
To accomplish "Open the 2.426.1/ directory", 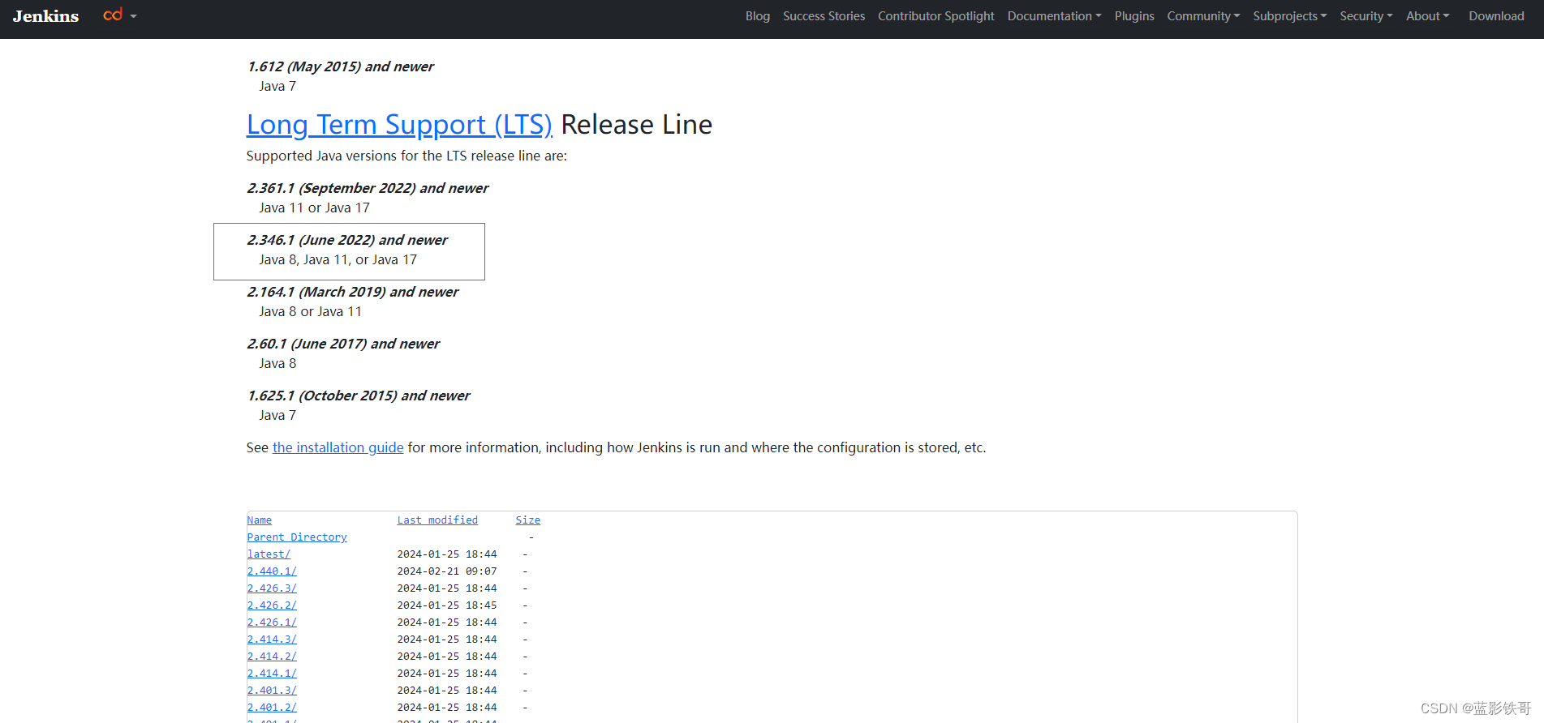I will coord(272,622).
